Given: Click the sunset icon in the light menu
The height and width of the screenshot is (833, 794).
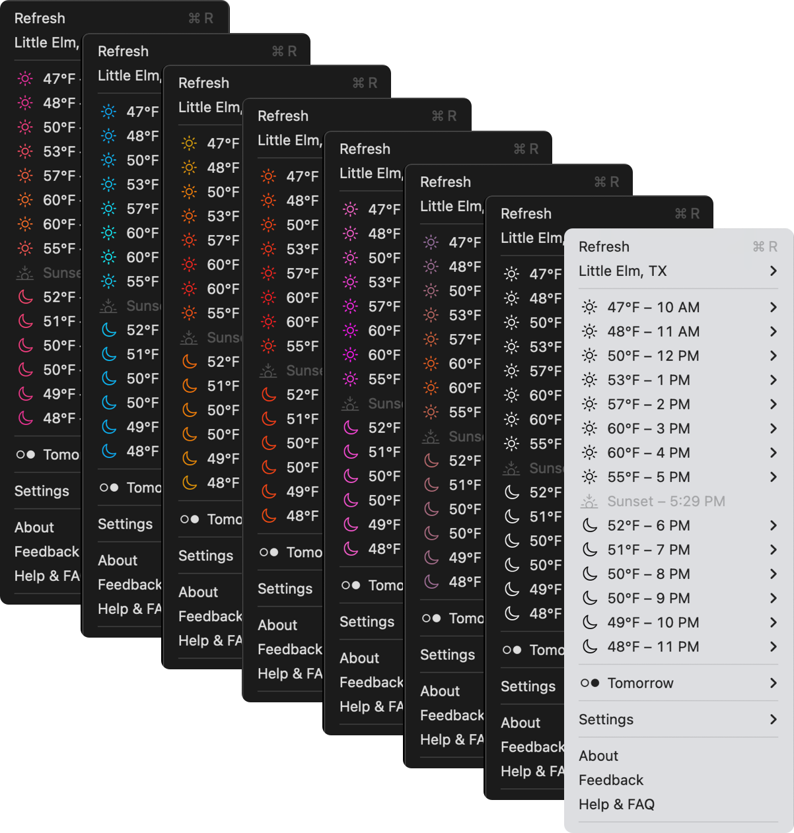Looking at the screenshot, I should click(x=589, y=502).
